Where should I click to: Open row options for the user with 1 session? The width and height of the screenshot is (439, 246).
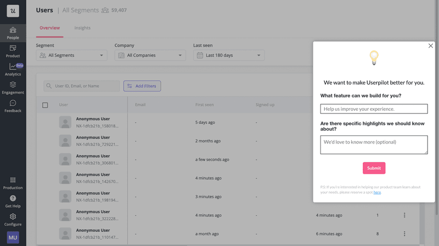(404, 215)
